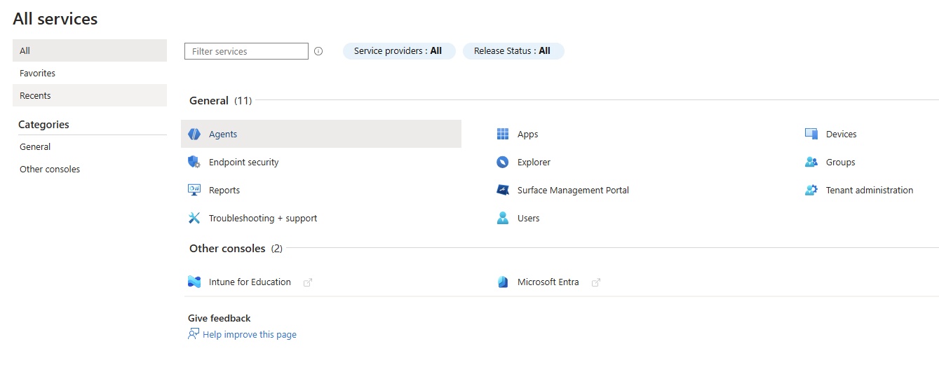Open the Groups people icon

tap(811, 162)
